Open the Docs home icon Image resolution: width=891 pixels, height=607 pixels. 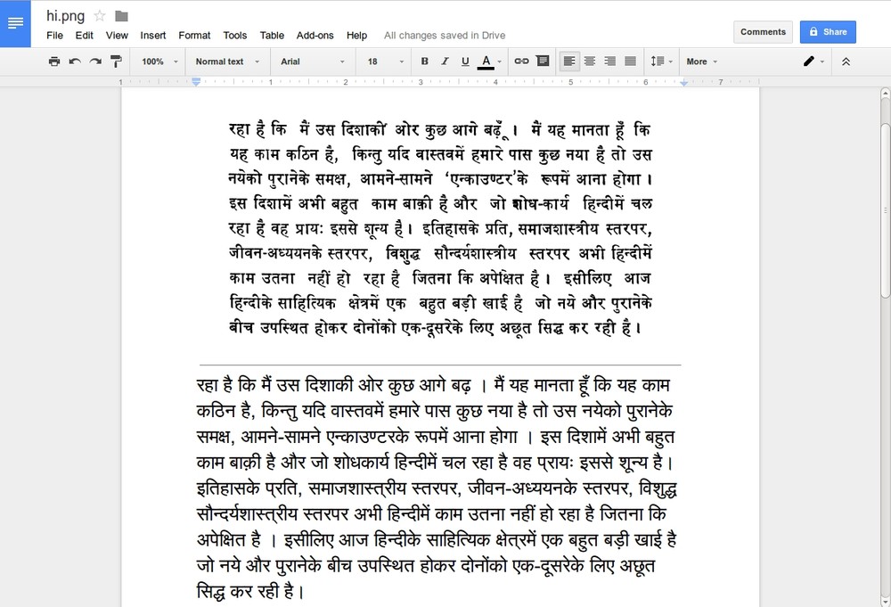[x=16, y=22]
